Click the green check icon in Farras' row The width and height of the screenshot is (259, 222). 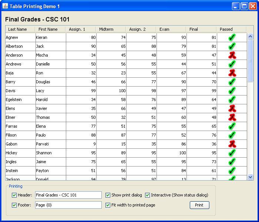point(232,126)
